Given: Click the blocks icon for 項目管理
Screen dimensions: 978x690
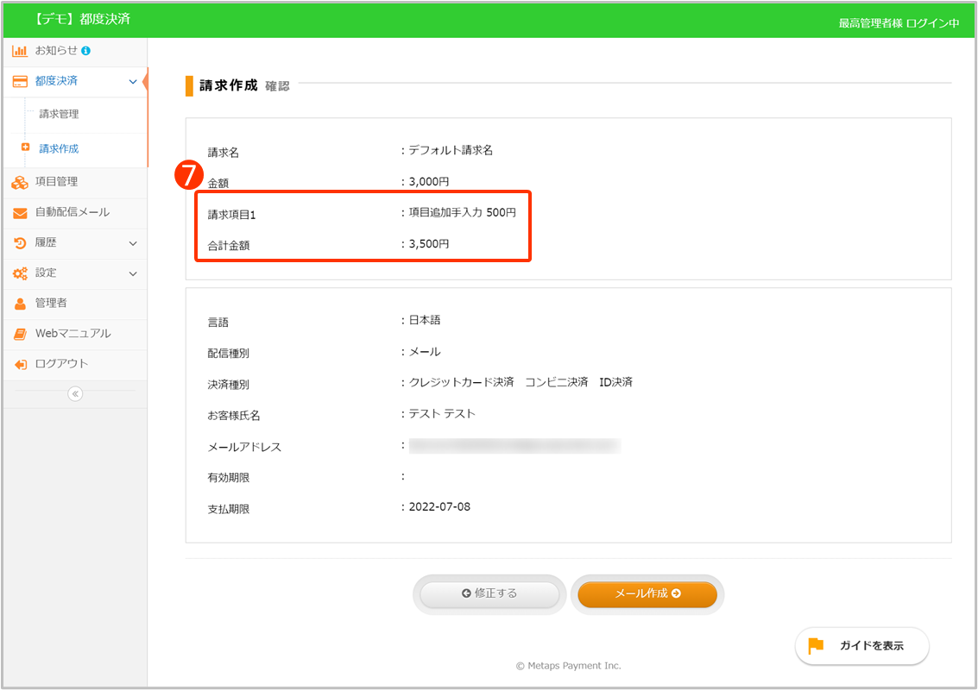Looking at the screenshot, I should (20, 182).
